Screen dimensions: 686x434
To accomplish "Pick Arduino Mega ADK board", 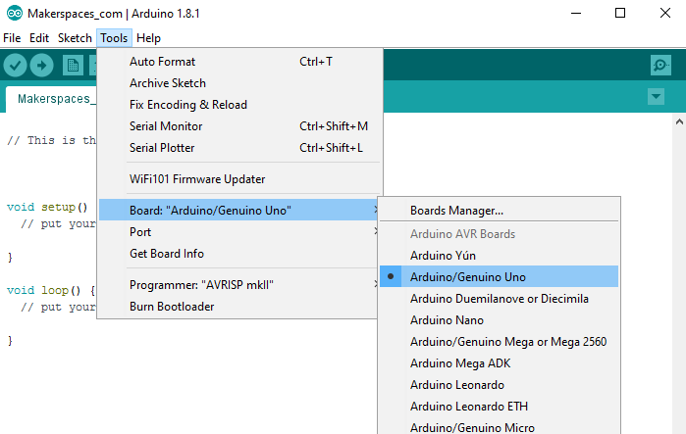I will (459, 363).
